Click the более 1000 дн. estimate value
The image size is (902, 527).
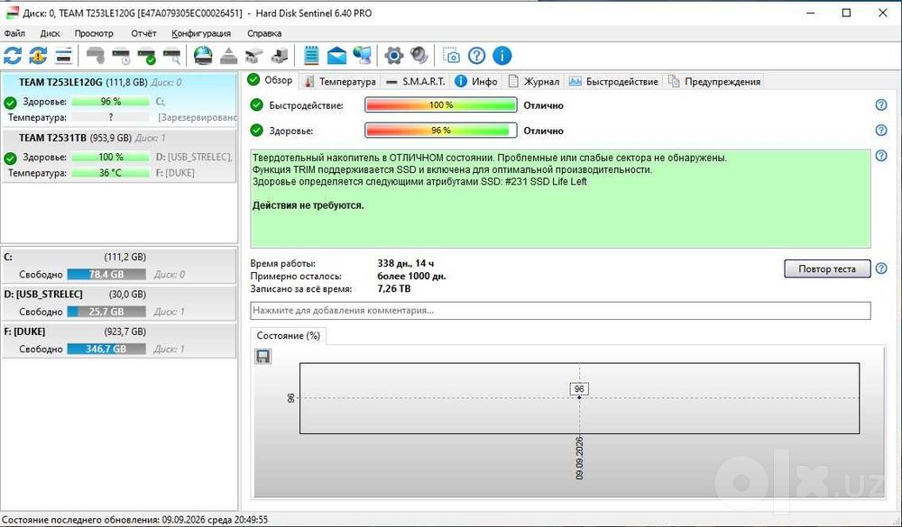(x=412, y=276)
